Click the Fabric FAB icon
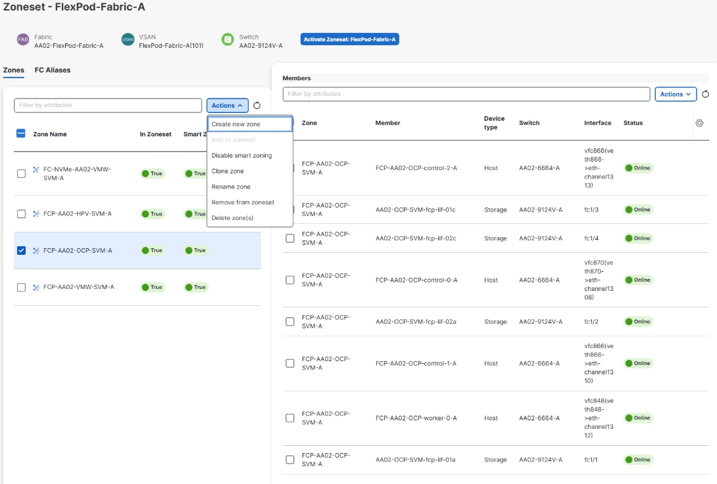The image size is (717, 484). (x=23, y=39)
